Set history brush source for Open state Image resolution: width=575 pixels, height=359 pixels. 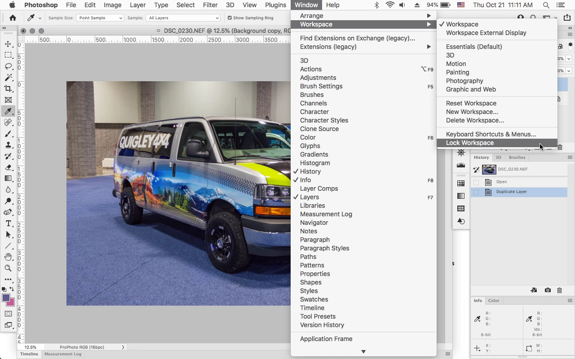tap(476, 182)
